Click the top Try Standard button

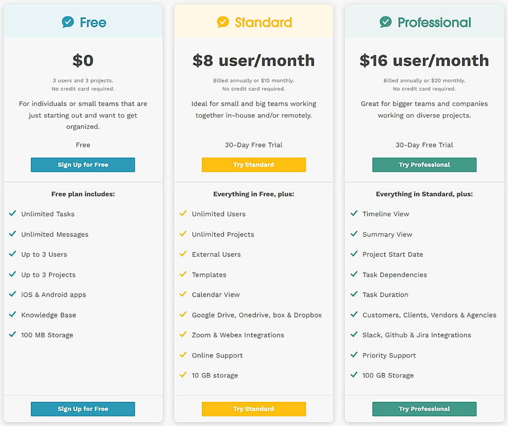[254, 164]
